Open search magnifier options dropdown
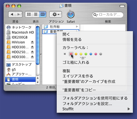 click(x=96, y=15)
